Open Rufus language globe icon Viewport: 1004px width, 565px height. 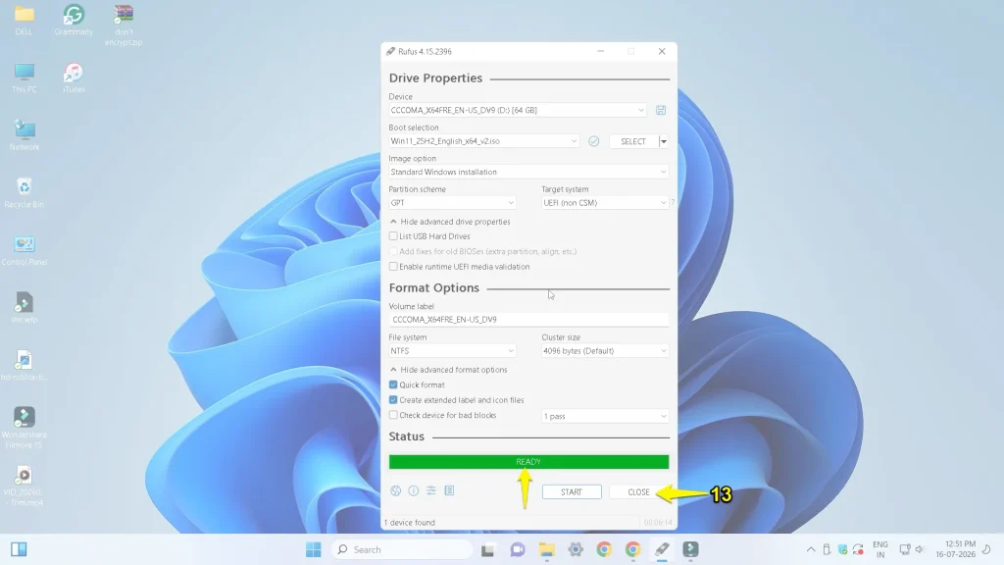pos(396,490)
